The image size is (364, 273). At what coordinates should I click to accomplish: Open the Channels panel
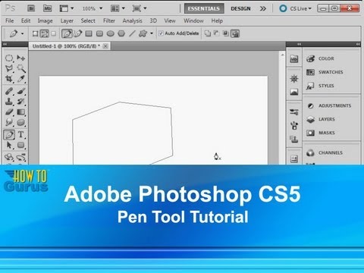coord(331,152)
